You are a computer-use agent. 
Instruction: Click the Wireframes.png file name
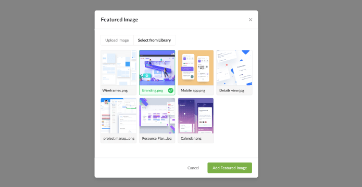115,90
